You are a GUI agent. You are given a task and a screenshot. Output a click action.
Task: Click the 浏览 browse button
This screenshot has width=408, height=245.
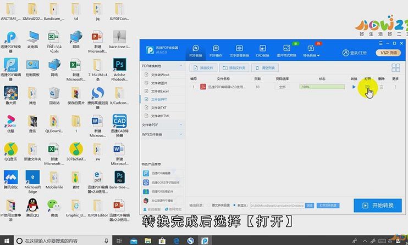click(x=310, y=206)
